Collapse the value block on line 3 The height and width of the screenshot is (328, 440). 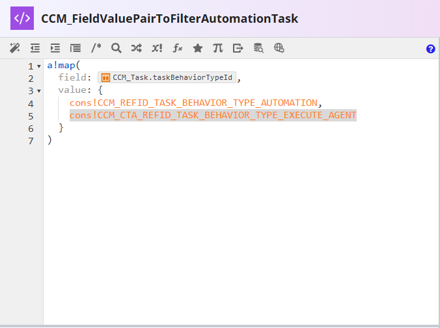[x=38, y=91]
